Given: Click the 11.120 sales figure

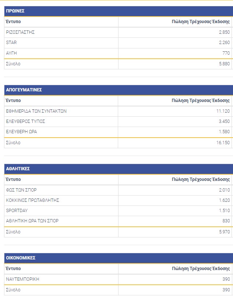Looking at the screenshot, I should click(x=223, y=111).
